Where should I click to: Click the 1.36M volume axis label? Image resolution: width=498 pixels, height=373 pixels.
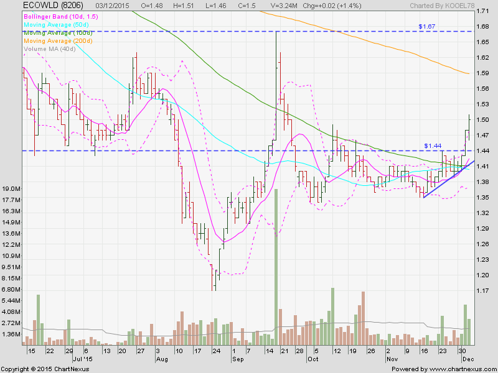point(11,334)
